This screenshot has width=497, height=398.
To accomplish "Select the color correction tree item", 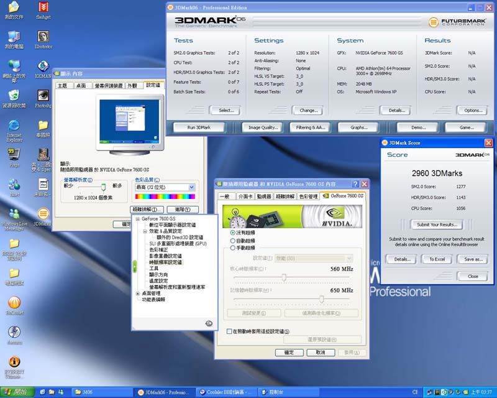I will [x=158, y=250].
